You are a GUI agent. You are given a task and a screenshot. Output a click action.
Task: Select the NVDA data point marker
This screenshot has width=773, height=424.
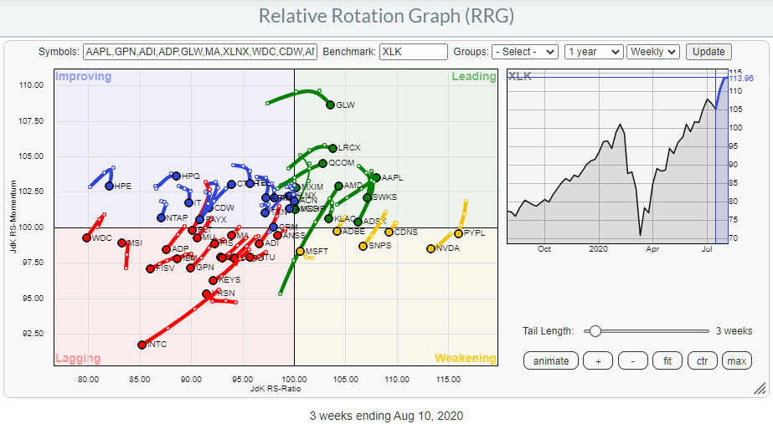pyautogui.click(x=430, y=248)
